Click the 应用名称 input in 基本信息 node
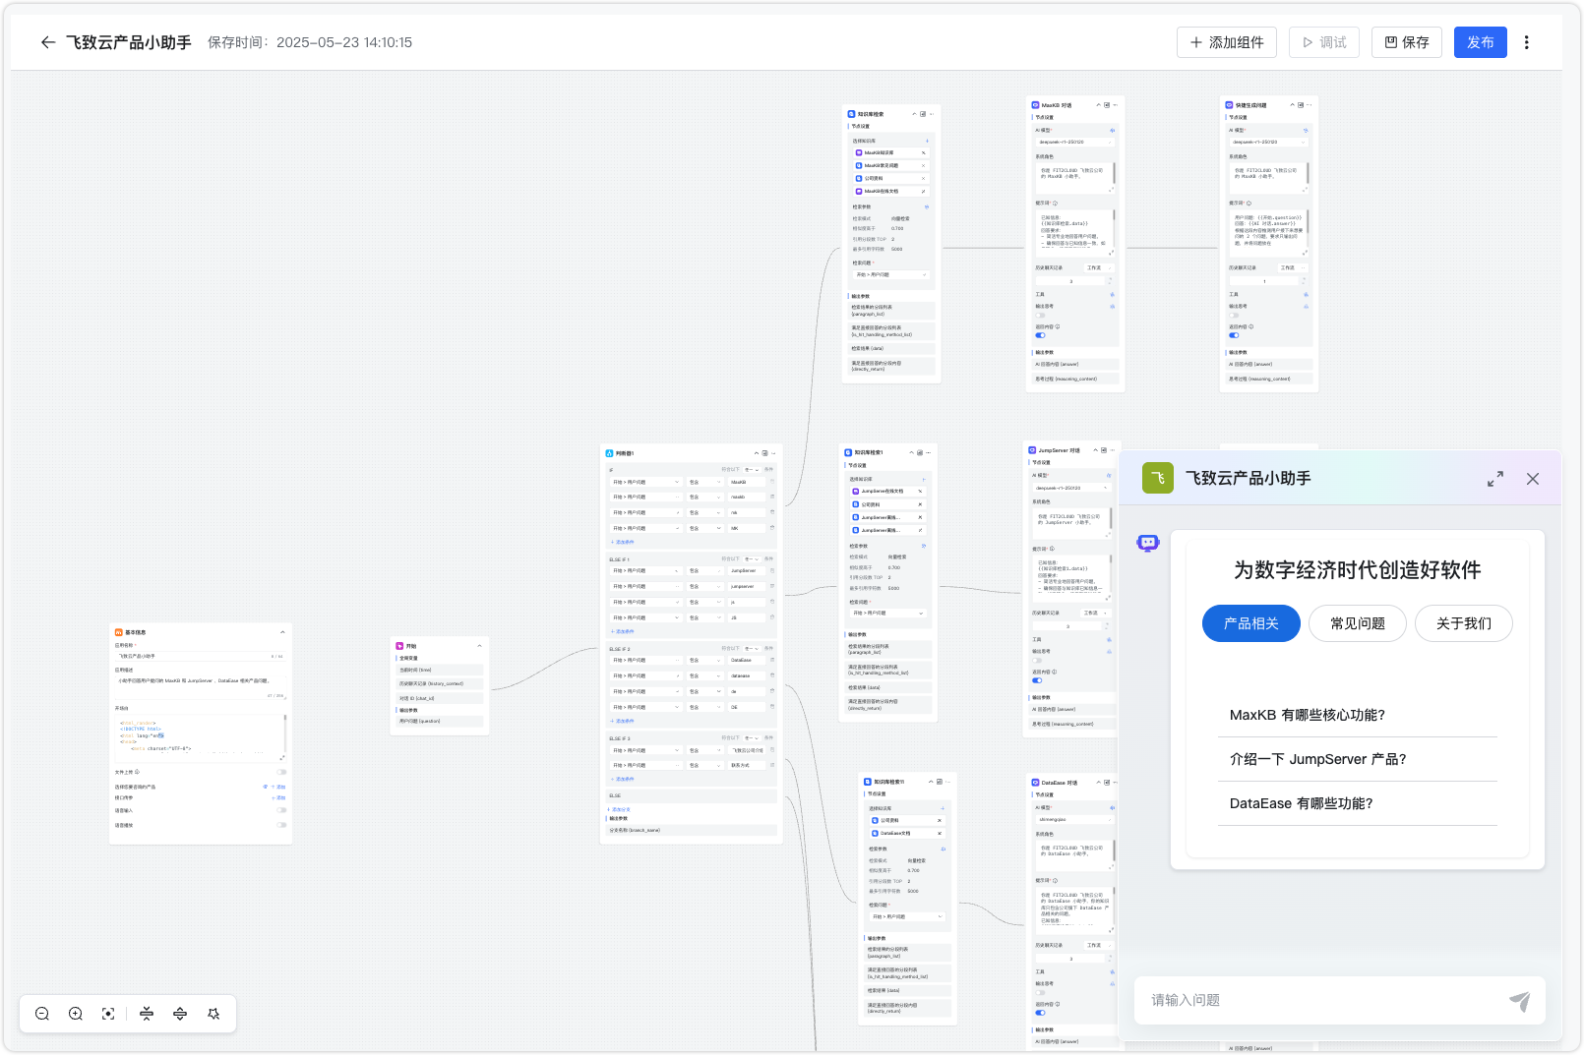1584x1055 pixels. 201,656
